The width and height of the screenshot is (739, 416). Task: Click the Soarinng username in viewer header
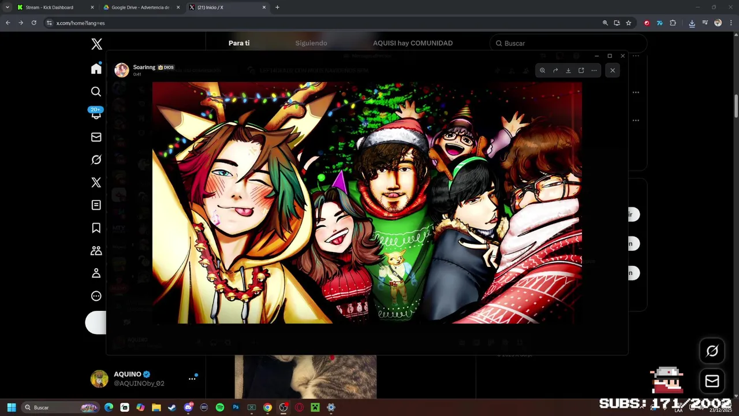click(x=144, y=67)
